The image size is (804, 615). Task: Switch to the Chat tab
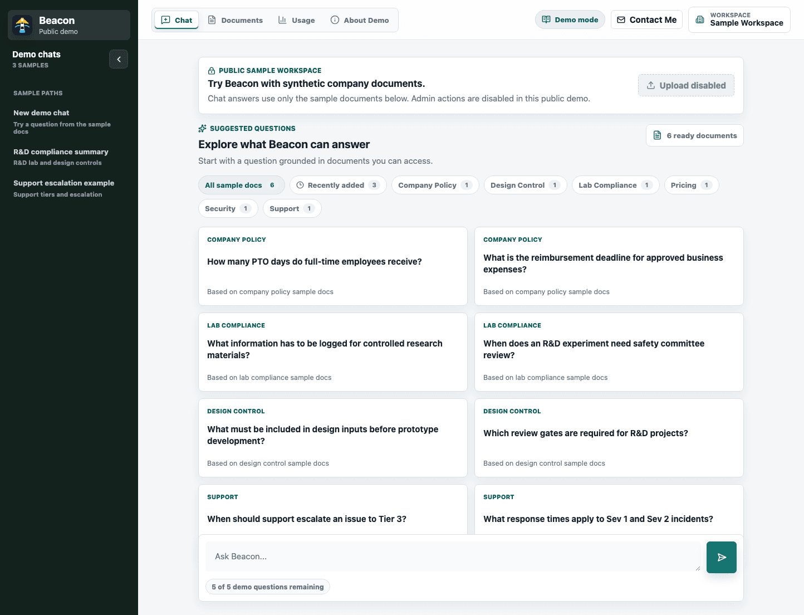tap(177, 20)
